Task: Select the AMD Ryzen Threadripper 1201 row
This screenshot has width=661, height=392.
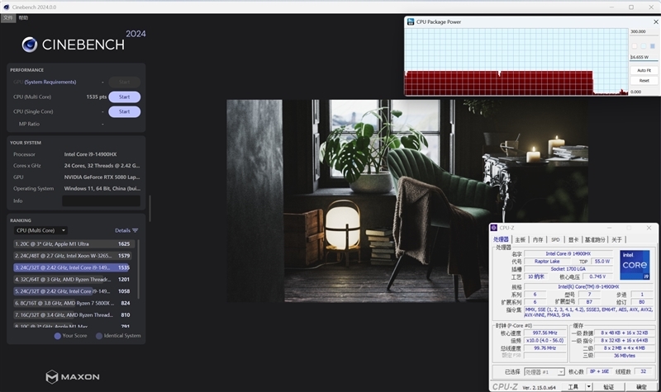Action: [74, 279]
